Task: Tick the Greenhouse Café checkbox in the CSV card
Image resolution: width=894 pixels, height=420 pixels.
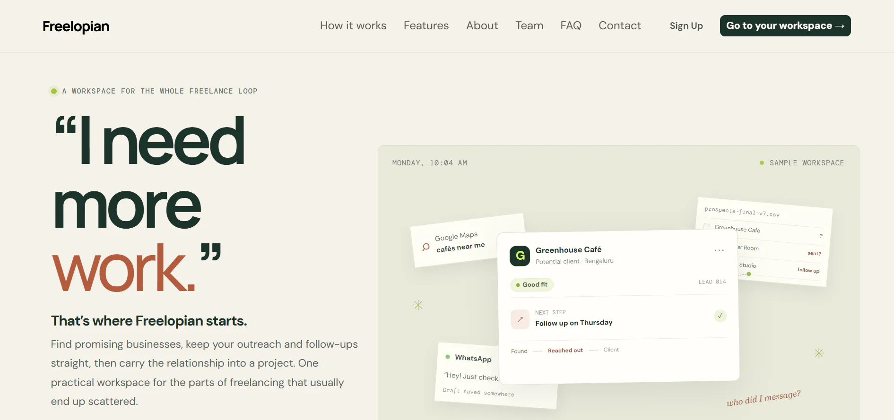Action: coord(706,226)
